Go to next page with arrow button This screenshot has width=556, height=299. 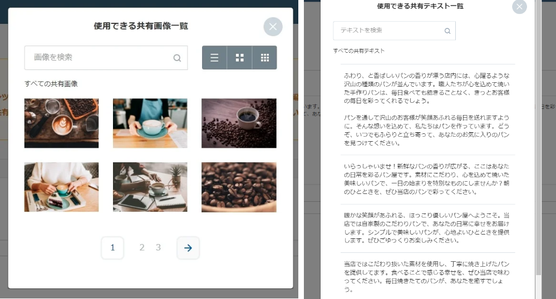[188, 248]
